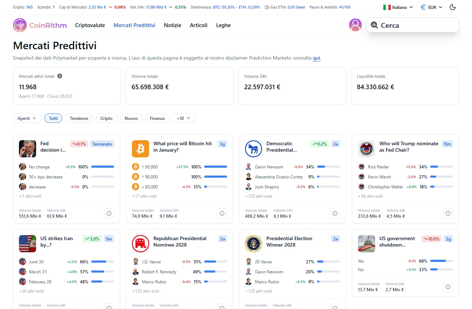Toggle dark mode with the moon icon
The image size is (472, 309).
tap(452, 7)
